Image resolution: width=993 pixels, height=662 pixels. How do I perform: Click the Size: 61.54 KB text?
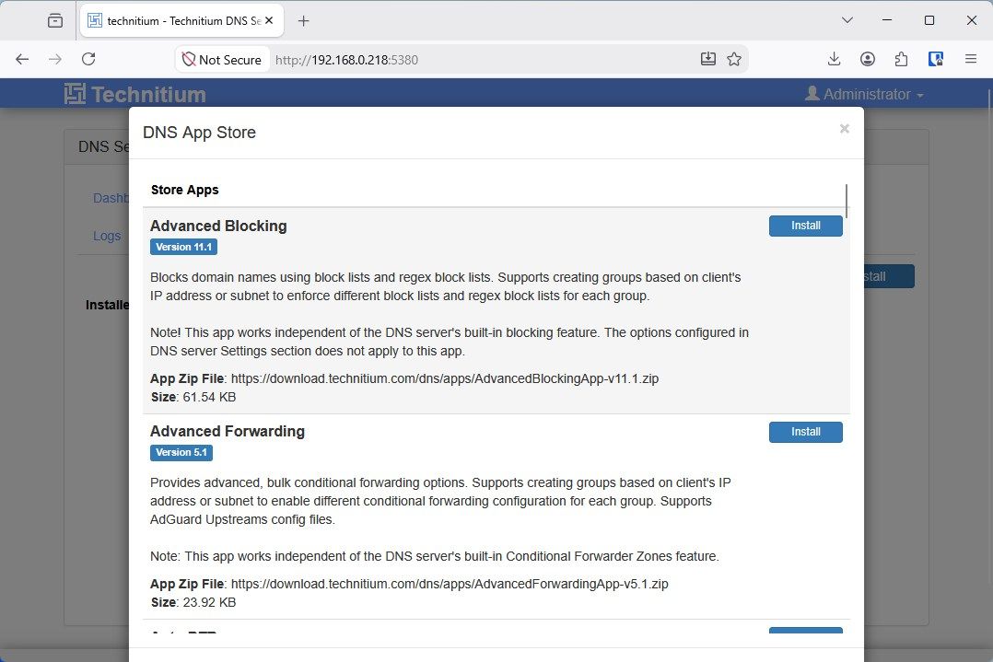(x=193, y=398)
